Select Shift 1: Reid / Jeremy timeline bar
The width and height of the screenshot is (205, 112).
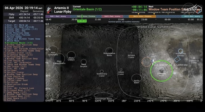tap(58, 16)
